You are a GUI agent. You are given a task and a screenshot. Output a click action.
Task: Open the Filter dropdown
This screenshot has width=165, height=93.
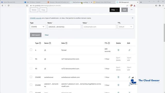pyautogui.click(x=114, y=10)
